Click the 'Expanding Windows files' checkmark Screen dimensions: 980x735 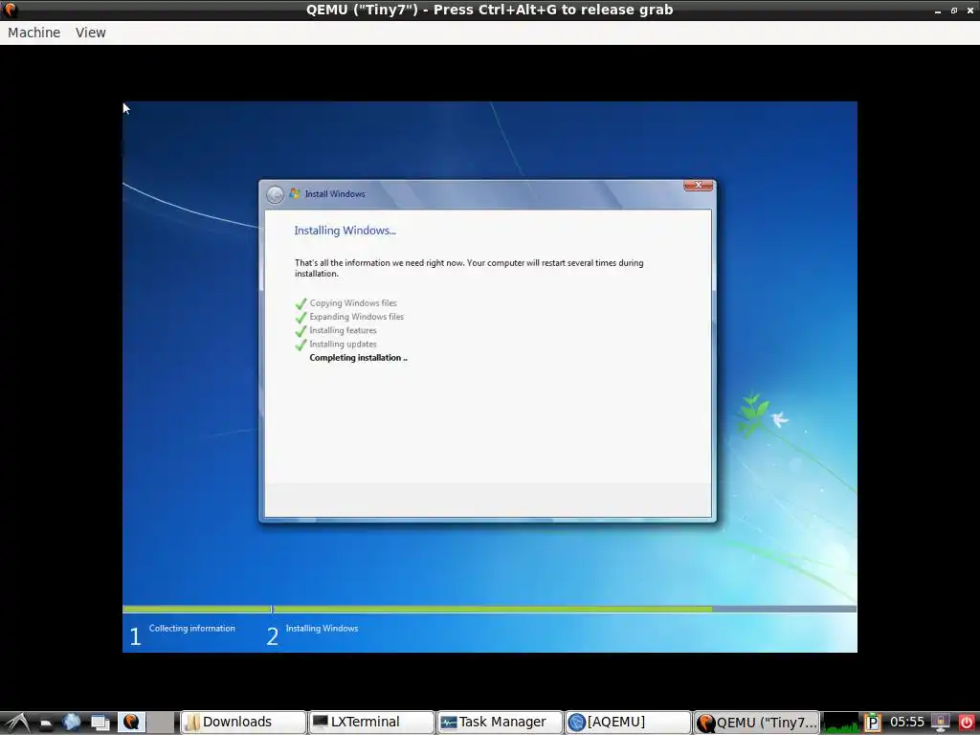pyautogui.click(x=301, y=318)
